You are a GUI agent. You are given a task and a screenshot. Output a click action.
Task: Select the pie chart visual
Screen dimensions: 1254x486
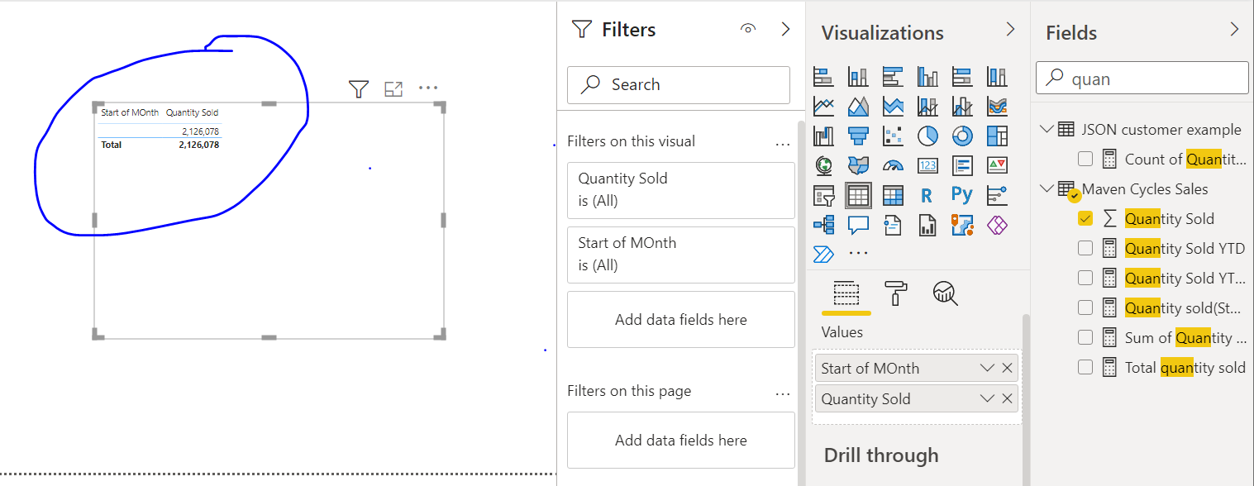tap(928, 136)
